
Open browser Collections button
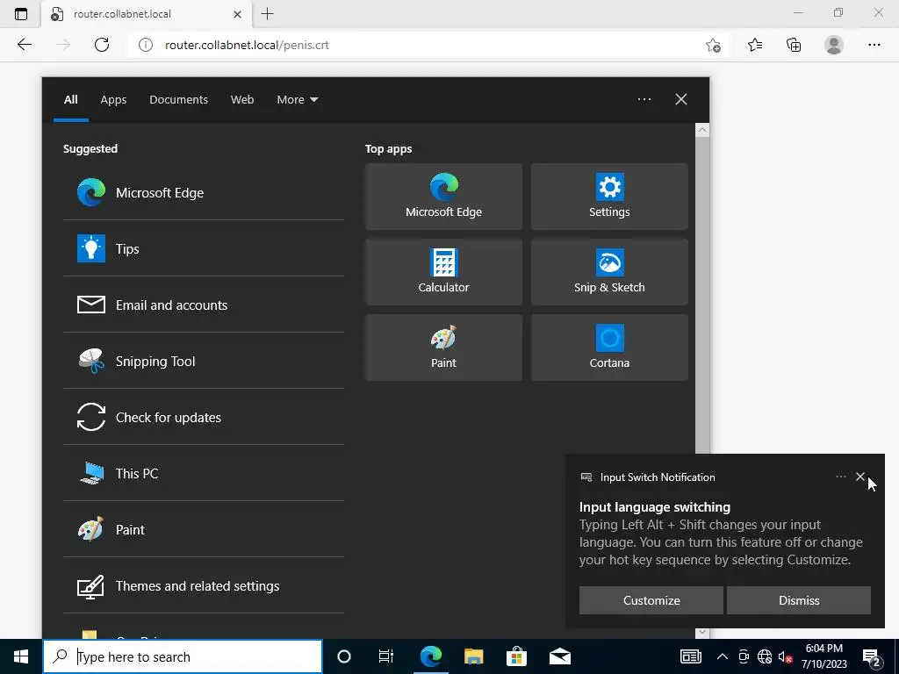(794, 45)
